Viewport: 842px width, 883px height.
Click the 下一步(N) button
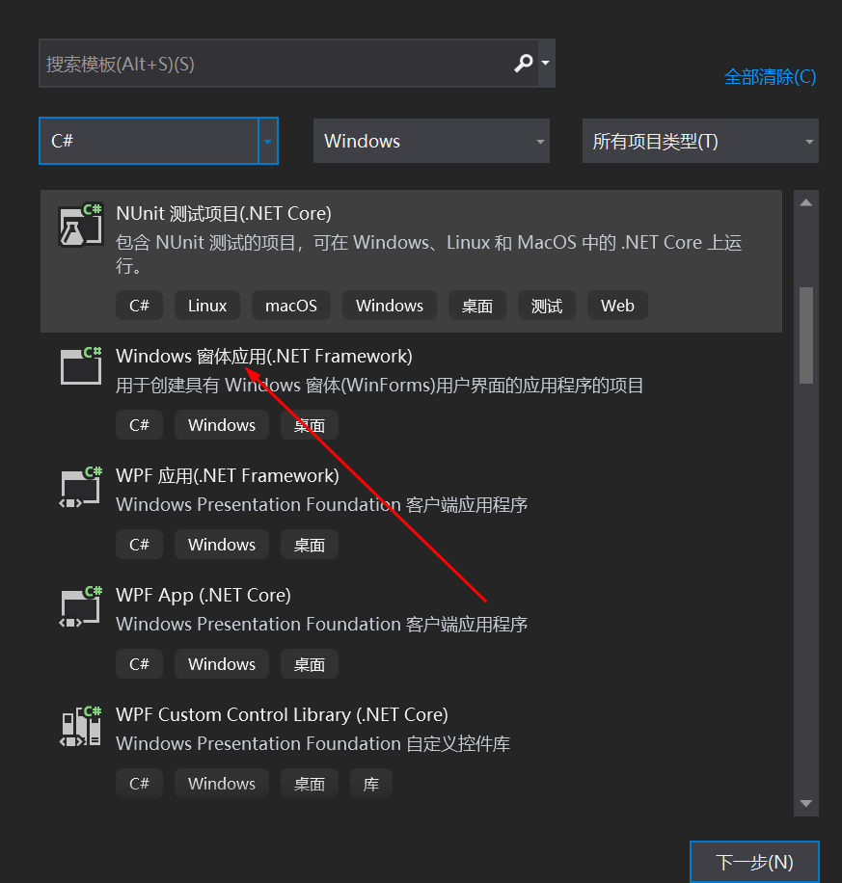coord(754,862)
